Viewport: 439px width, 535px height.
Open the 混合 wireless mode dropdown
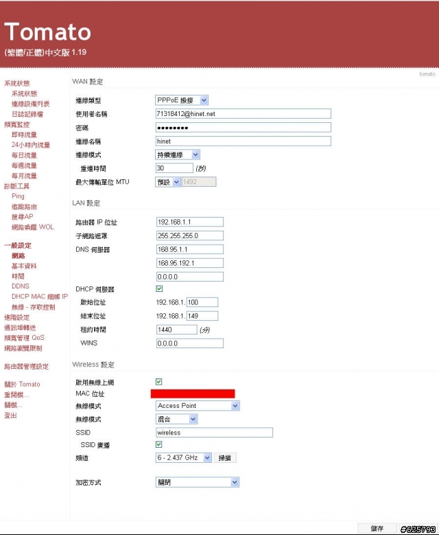click(176, 419)
